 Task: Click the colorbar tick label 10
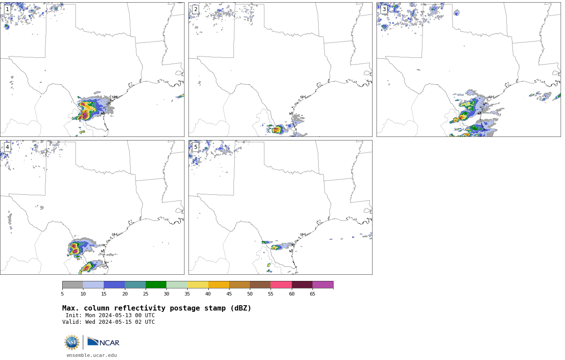(83, 294)
